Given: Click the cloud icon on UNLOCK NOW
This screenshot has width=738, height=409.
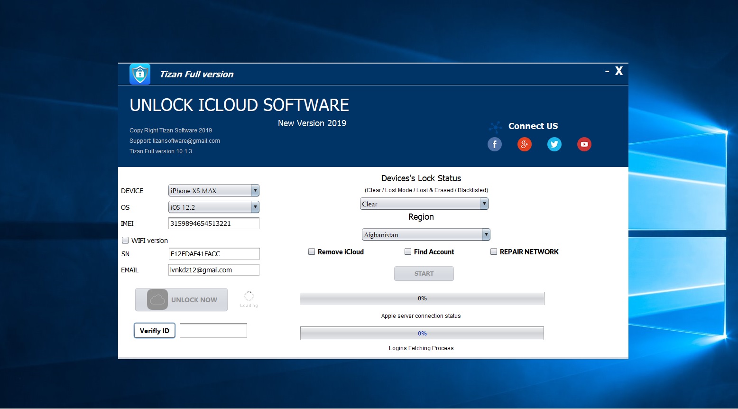Looking at the screenshot, I should pos(157,299).
